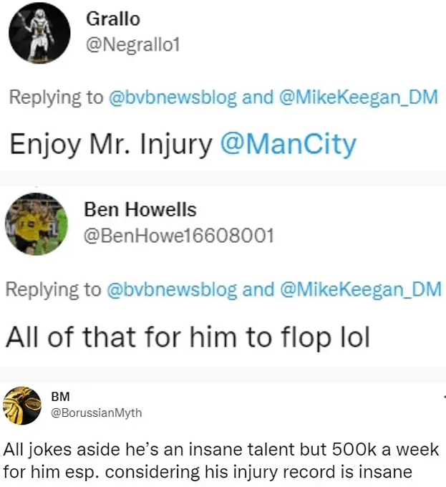Visit the @Negrallo1 handle
This screenshot has width=446, height=487.
click(133, 46)
